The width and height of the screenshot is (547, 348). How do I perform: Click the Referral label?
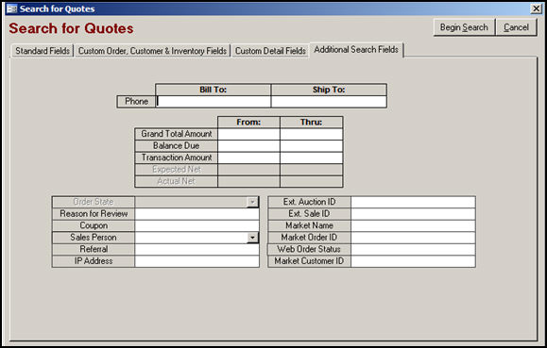tap(94, 249)
